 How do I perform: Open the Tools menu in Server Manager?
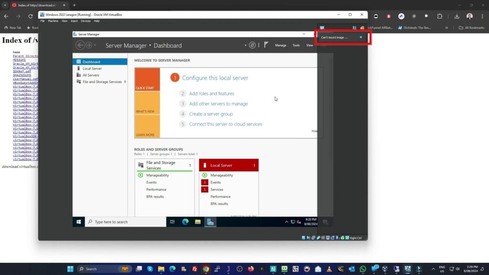coord(296,45)
